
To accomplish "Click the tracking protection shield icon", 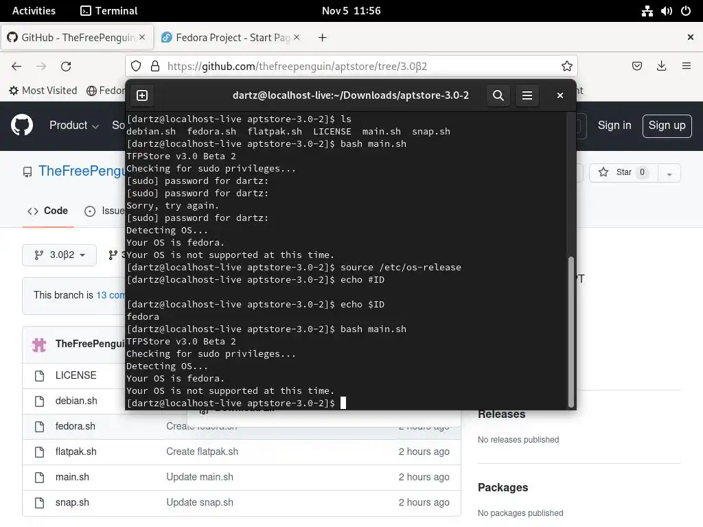I will 136,67.
